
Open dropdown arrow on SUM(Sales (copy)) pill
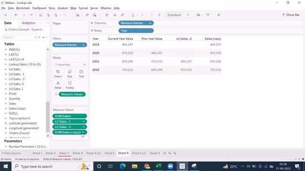pos(83,132)
